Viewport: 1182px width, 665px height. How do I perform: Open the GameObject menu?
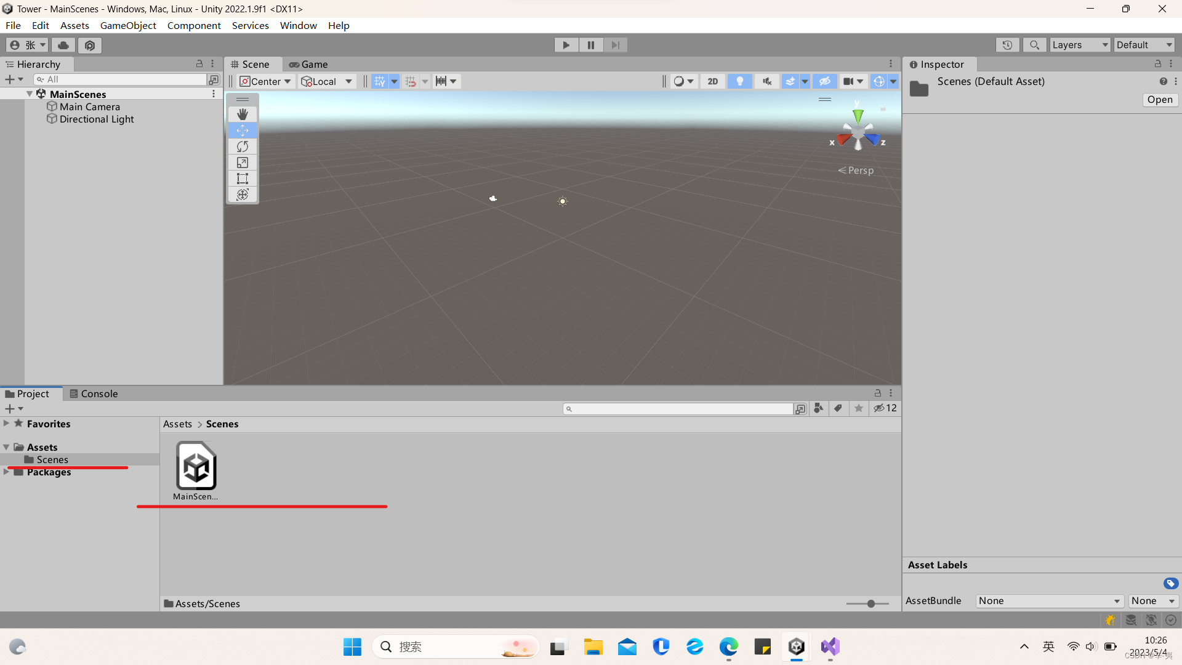(128, 25)
